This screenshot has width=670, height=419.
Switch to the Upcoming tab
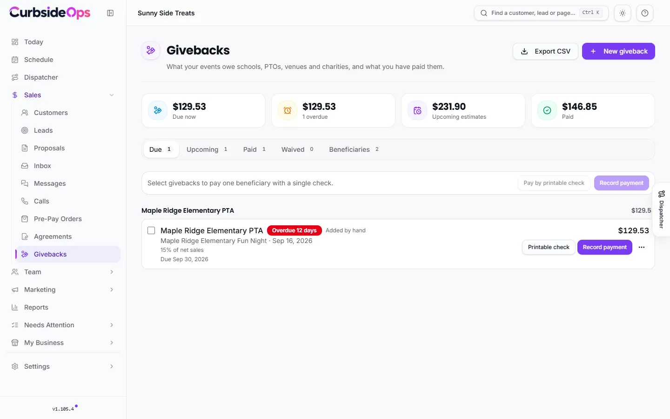click(x=207, y=149)
